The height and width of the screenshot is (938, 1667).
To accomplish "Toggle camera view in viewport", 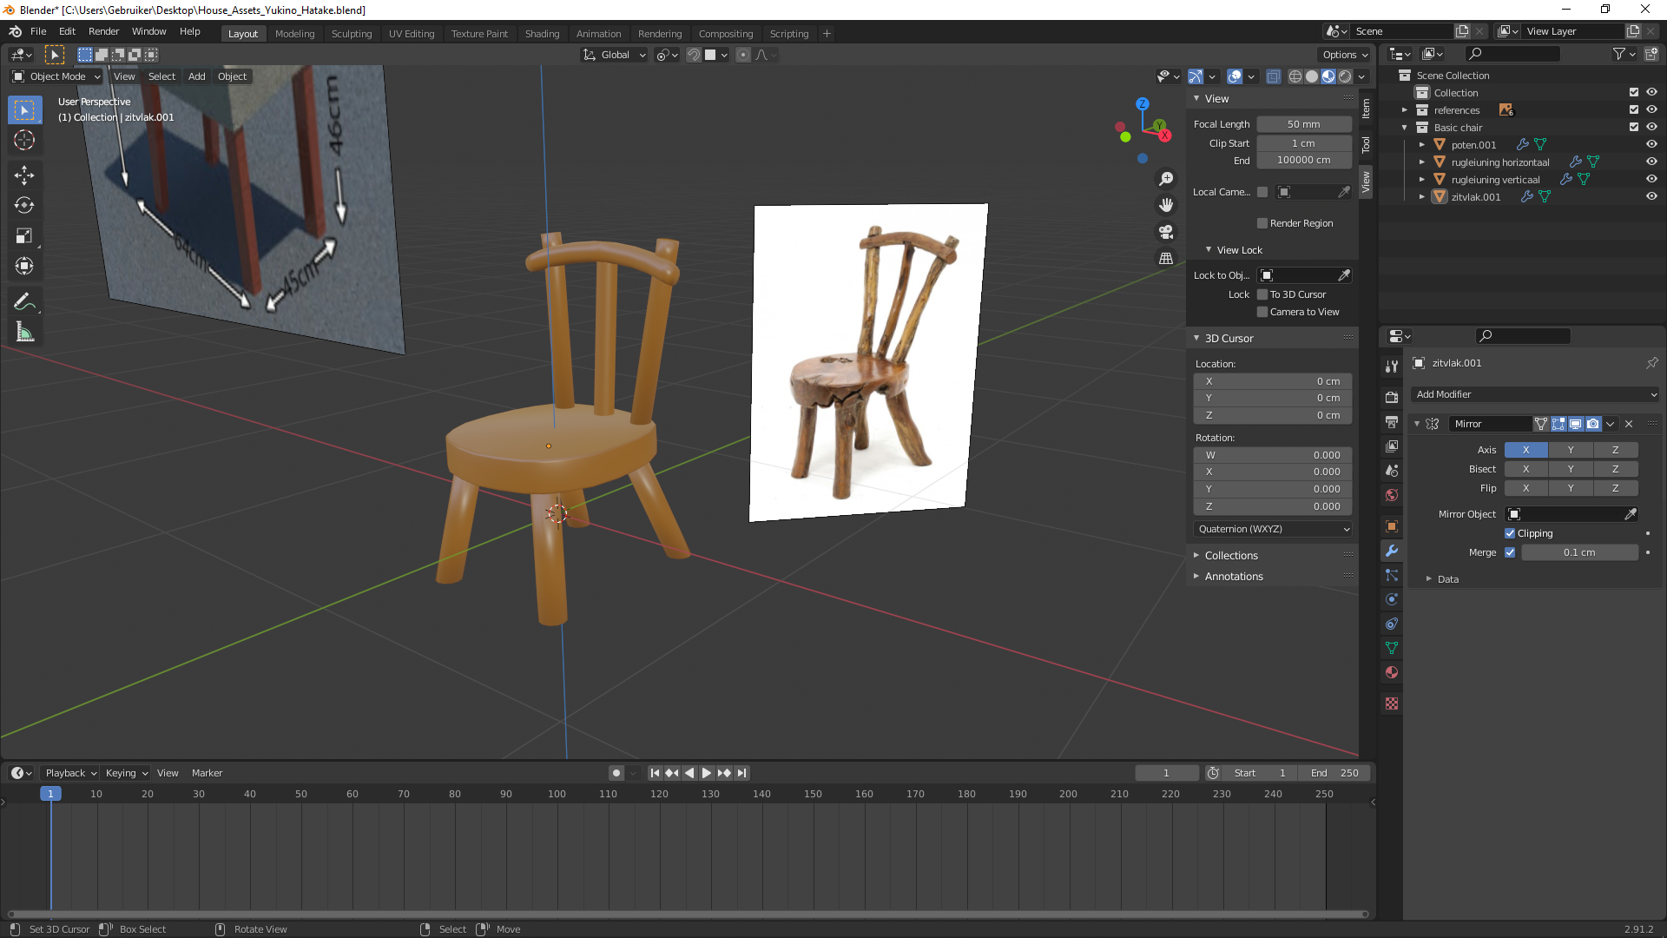I will pos(1166,232).
